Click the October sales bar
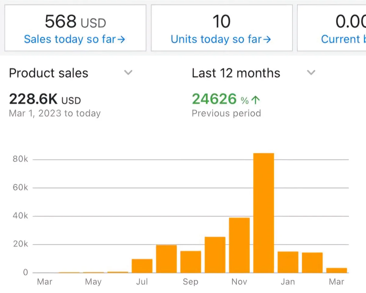 [x=215, y=255]
